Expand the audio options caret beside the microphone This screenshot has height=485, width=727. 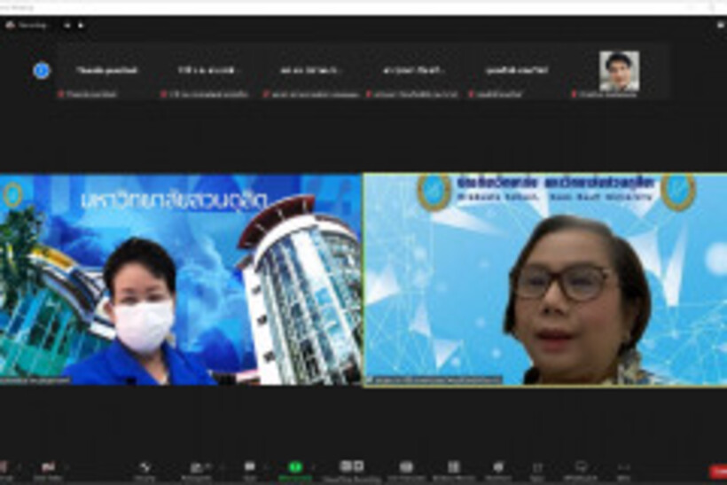tap(20, 467)
